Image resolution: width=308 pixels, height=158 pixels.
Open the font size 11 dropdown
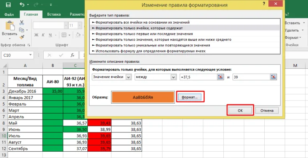79,26
